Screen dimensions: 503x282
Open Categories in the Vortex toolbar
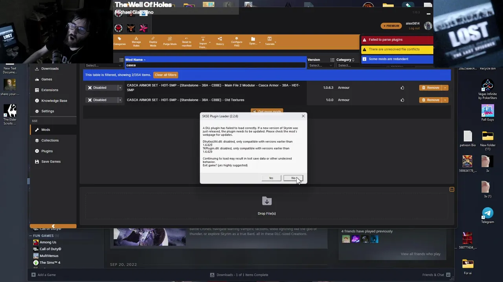119,41
